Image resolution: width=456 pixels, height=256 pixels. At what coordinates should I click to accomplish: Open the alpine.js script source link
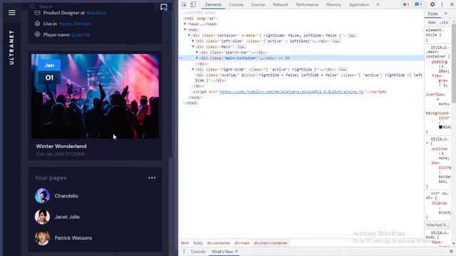coord(291,92)
